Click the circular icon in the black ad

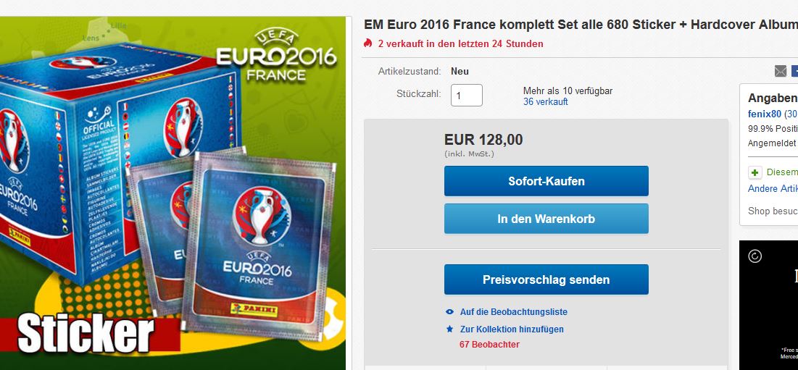click(755, 256)
